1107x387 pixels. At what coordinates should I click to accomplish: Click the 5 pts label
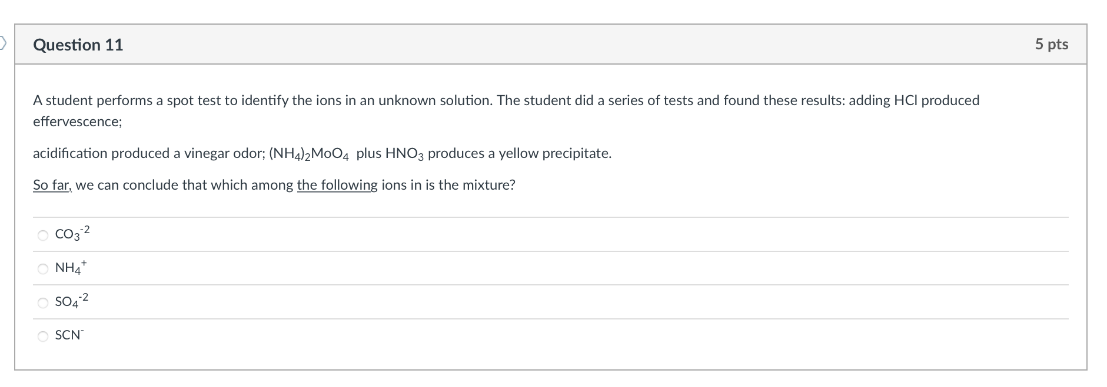[1051, 44]
